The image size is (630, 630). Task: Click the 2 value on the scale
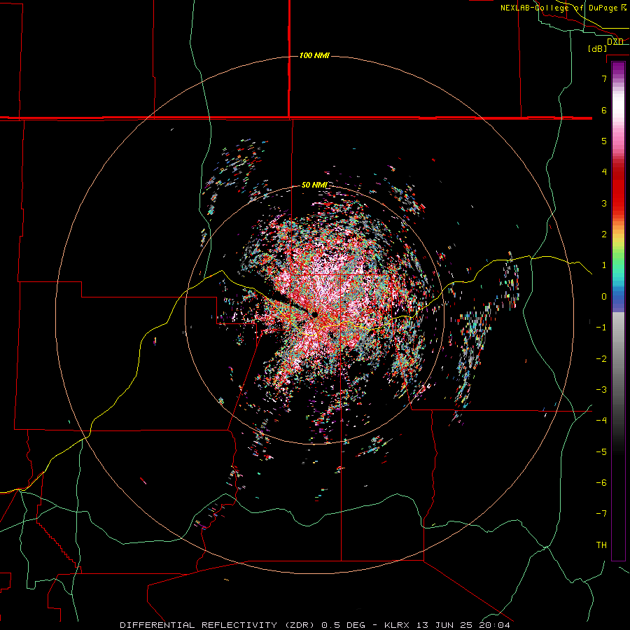pyautogui.click(x=604, y=234)
